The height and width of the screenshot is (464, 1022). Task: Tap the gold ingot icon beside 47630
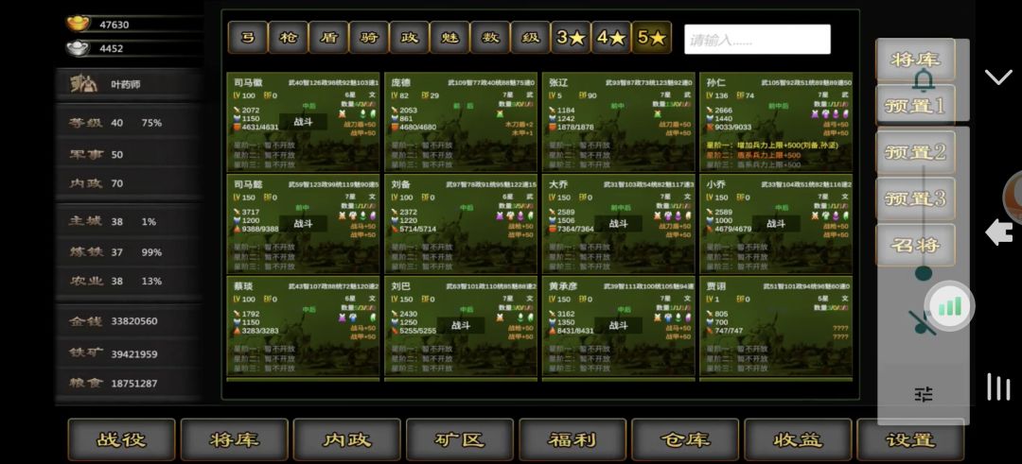coord(79,24)
